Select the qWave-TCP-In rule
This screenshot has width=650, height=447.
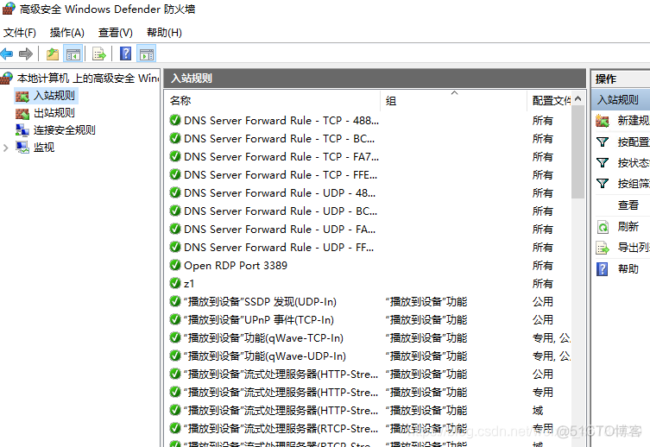(x=263, y=338)
